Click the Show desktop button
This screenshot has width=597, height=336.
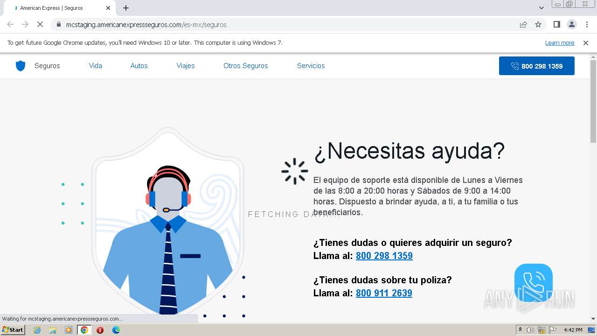tap(592, 330)
